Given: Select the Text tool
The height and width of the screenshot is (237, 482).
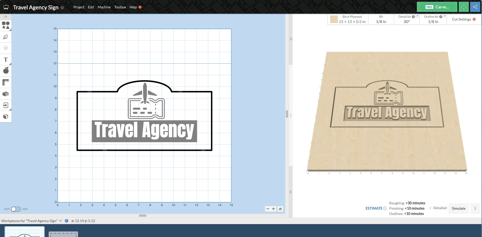Looking at the screenshot, I should pyautogui.click(x=6, y=60).
